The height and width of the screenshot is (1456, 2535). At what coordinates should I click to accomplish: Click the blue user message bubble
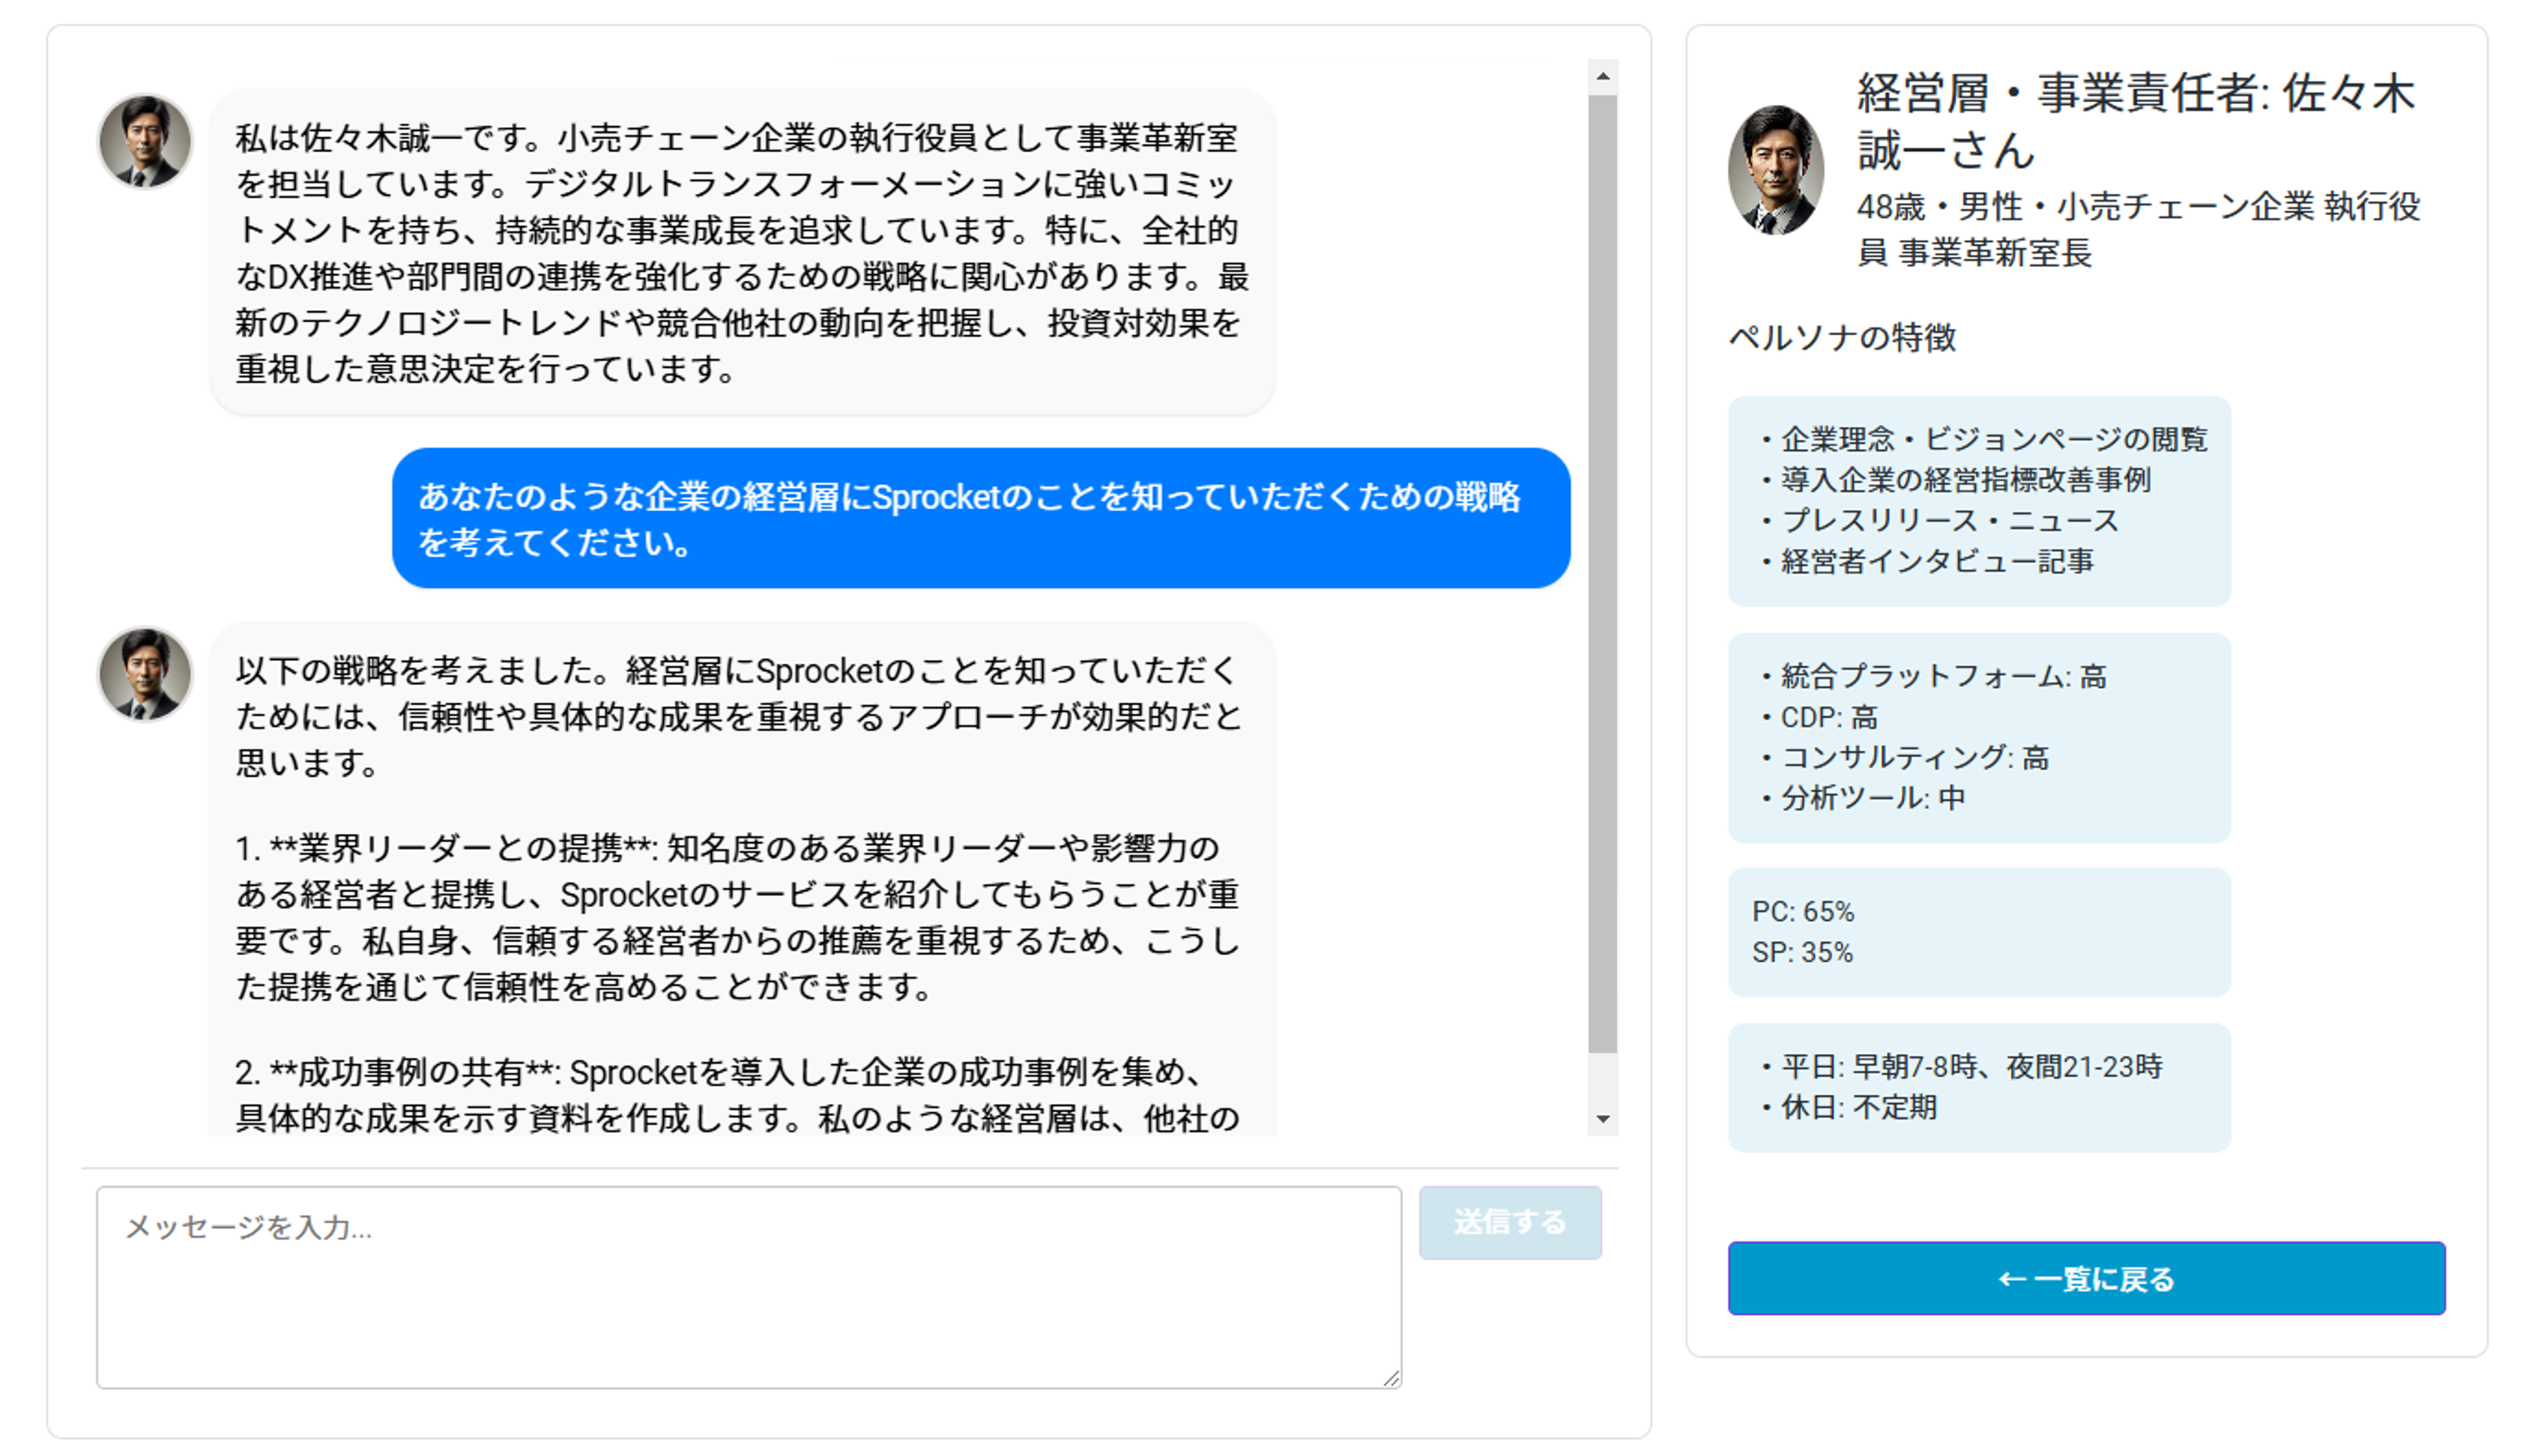tap(980, 518)
